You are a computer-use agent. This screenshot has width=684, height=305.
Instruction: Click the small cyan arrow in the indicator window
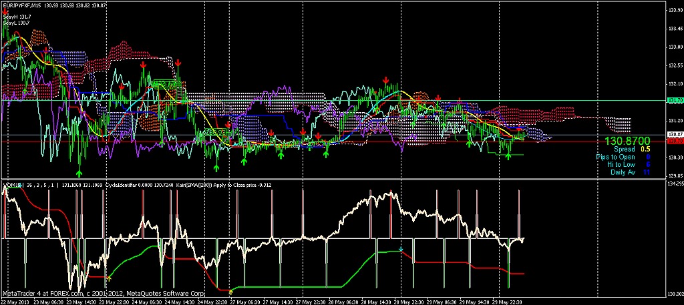(x=401, y=250)
